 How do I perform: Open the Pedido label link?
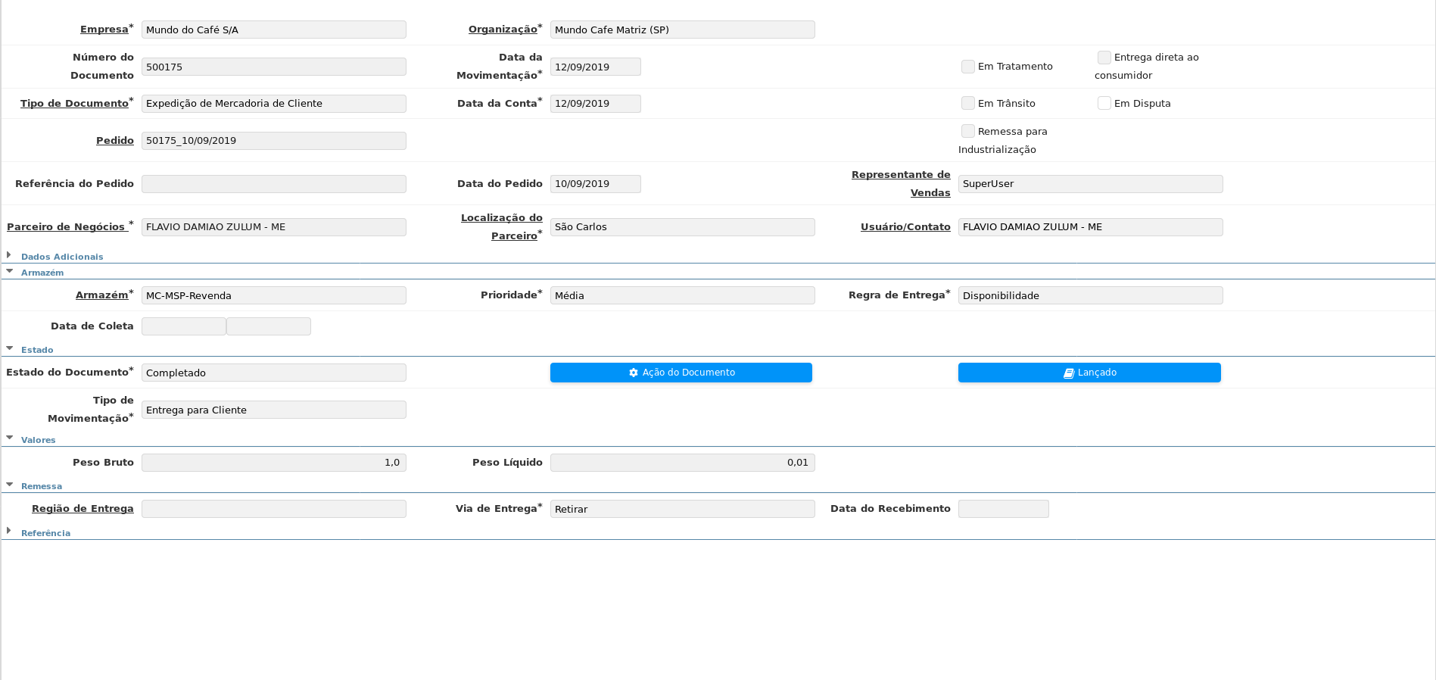(x=114, y=140)
